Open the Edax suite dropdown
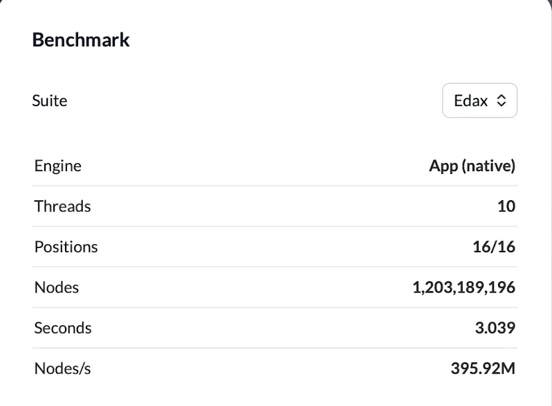552x406 pixels. 479,100
